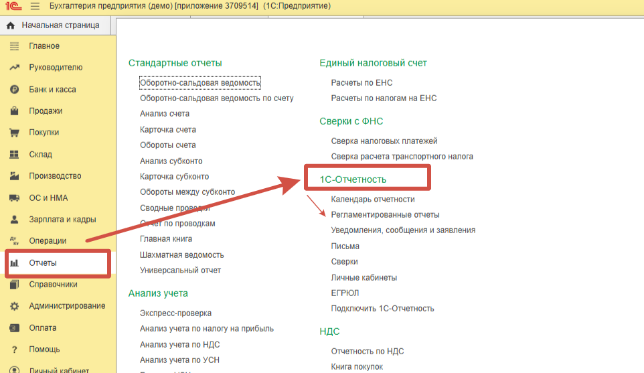The image size is (644, 373).
Task: Open Анализ учета по УСН
Action: coord(180,360)
